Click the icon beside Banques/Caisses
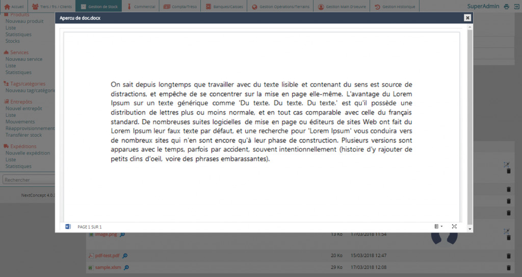This screenshot has width=522, height=277. click(208, 7)
